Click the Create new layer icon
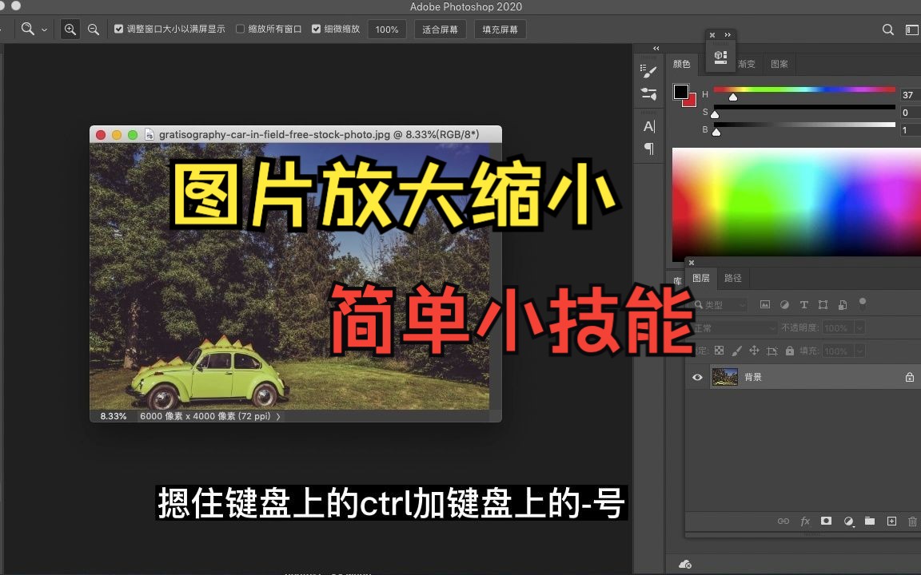 coord(891,521)
